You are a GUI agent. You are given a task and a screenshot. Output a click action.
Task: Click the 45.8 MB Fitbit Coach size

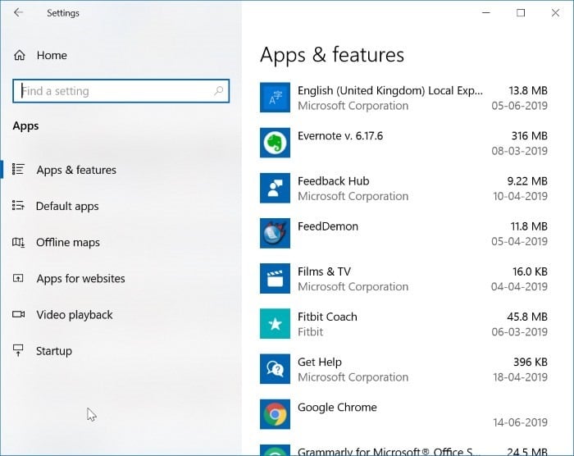point(526,317)
